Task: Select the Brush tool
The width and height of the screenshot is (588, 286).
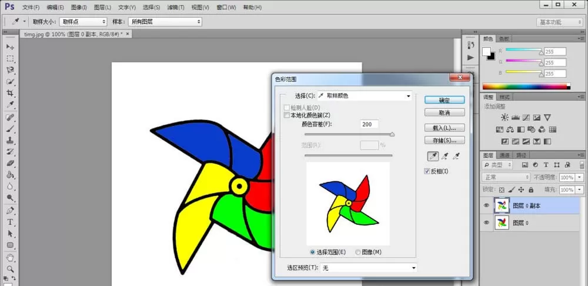Action: point(10,129)
